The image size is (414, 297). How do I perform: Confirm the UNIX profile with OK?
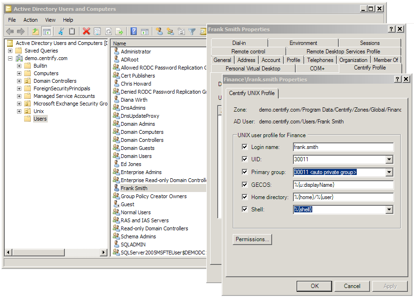coord(314,286)
